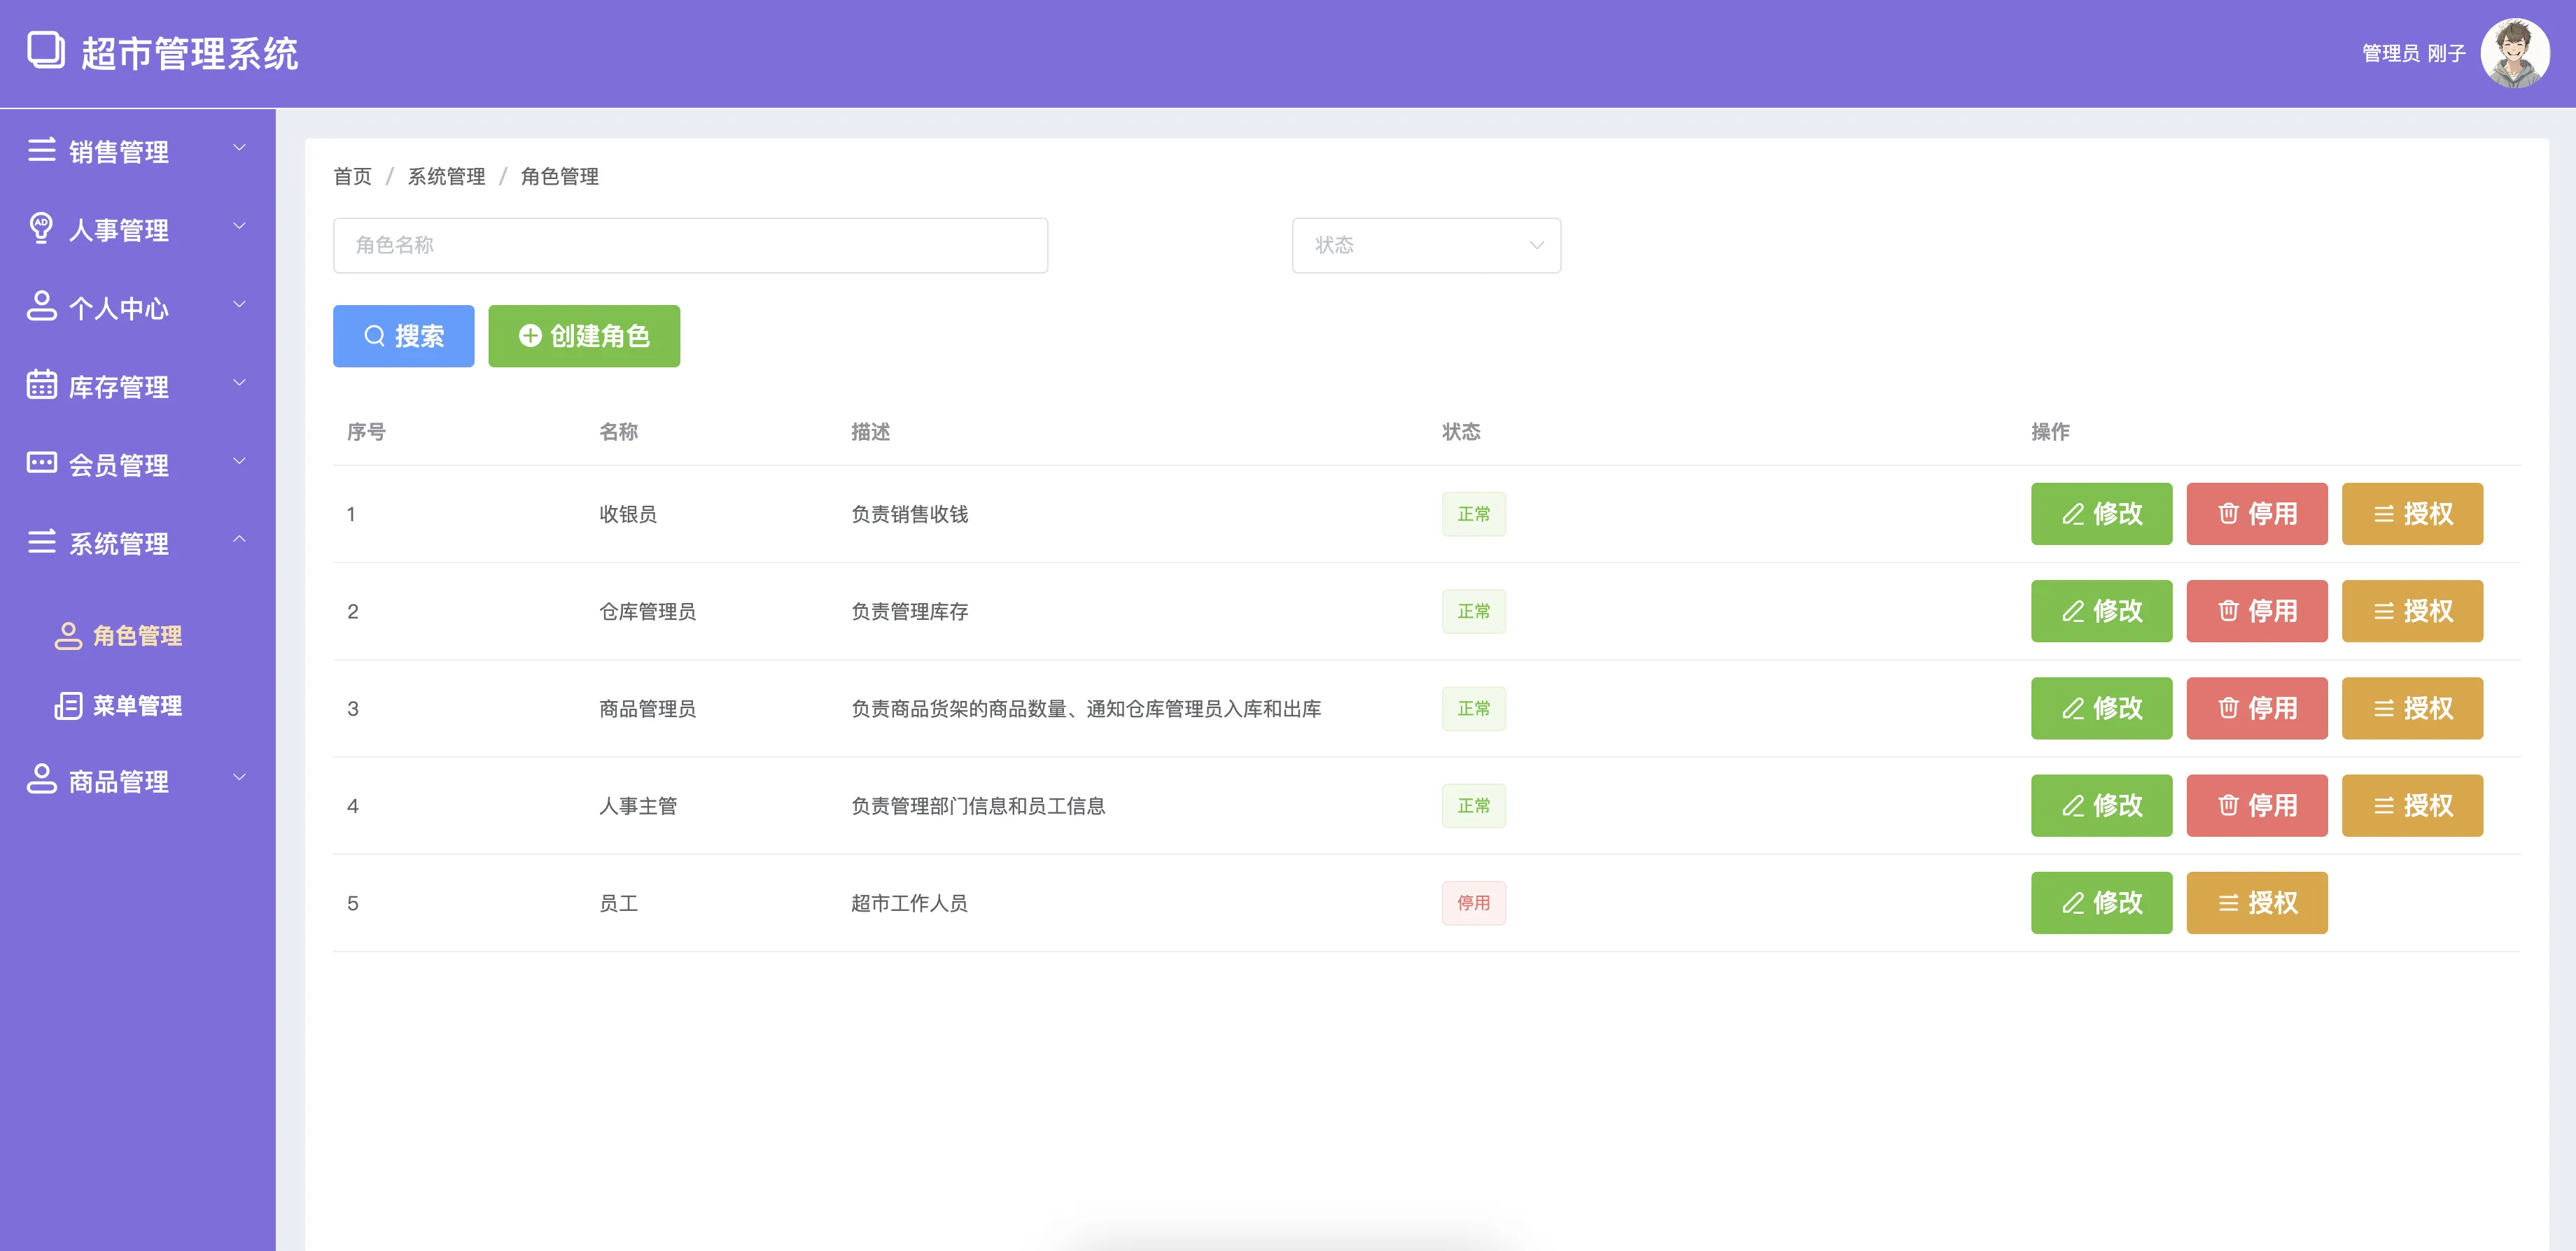Disable the 收银员 role with 停用
Screen dimensions: 2576x1251
(2256, 514)
